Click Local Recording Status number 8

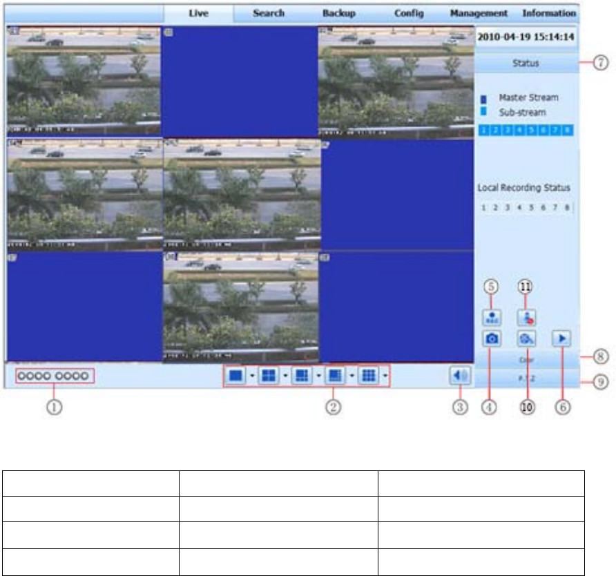coord(567,207)
